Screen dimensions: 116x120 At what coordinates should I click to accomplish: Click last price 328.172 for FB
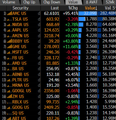click(51, 58)
